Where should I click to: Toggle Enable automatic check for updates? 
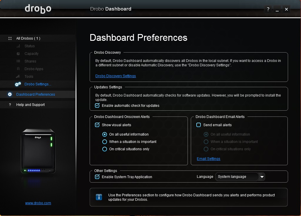[x=97, y=105]
